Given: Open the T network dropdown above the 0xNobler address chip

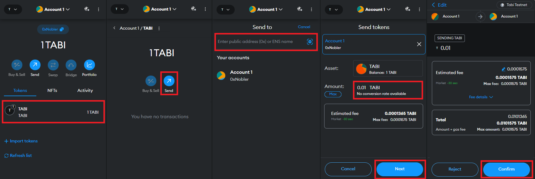Looking at the screenshot, I should (13, 9).
